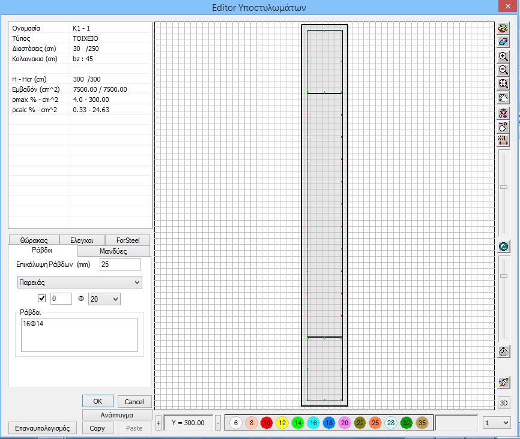Open the 3D view
The width and height of the screenshot is (520, 439).
503,403
